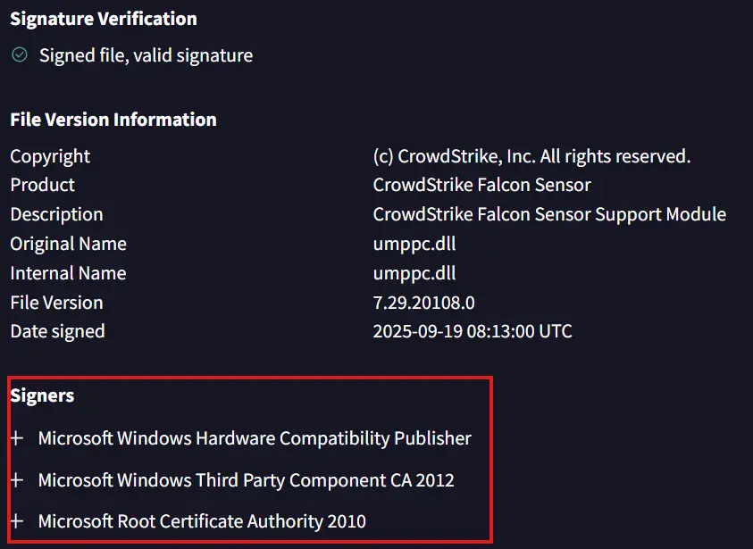Click the File Version Information heading
Image resolution: width=753 pixels, height=549 pixels.
[x=113, y=120]
